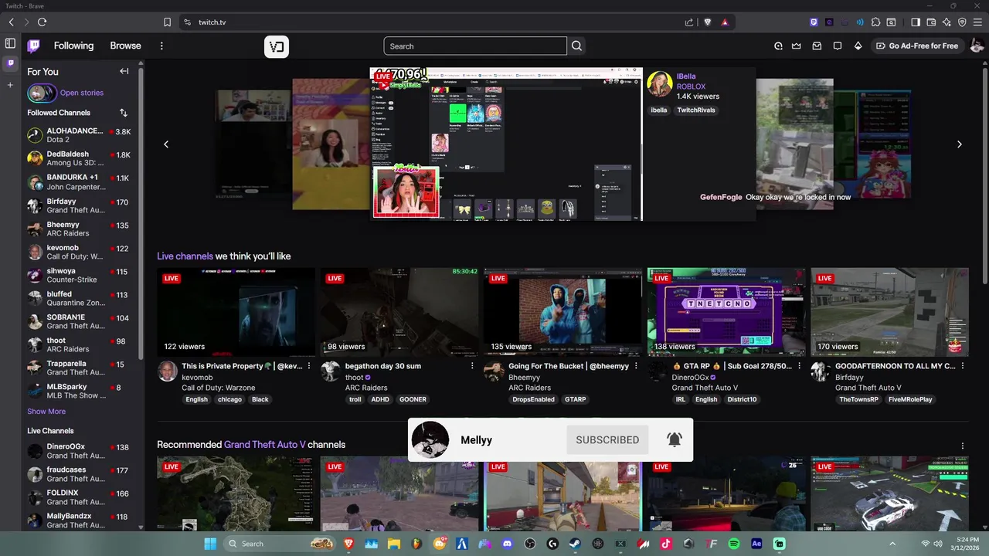Open Windows Start menu
Screen dimensions: 989x556
210,544
